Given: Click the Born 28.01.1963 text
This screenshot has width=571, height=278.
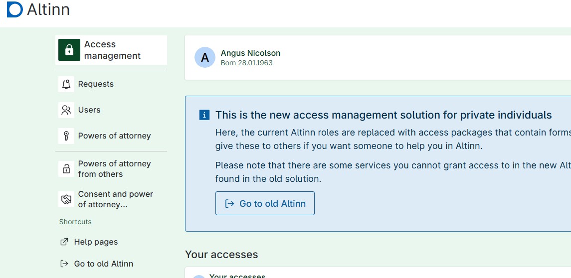Looking at the screenshot, I should (246, 63).
